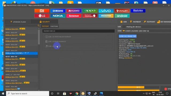The image size is (171, 96).
Task: Select the Android brand logo
Action: click(122, 16)
